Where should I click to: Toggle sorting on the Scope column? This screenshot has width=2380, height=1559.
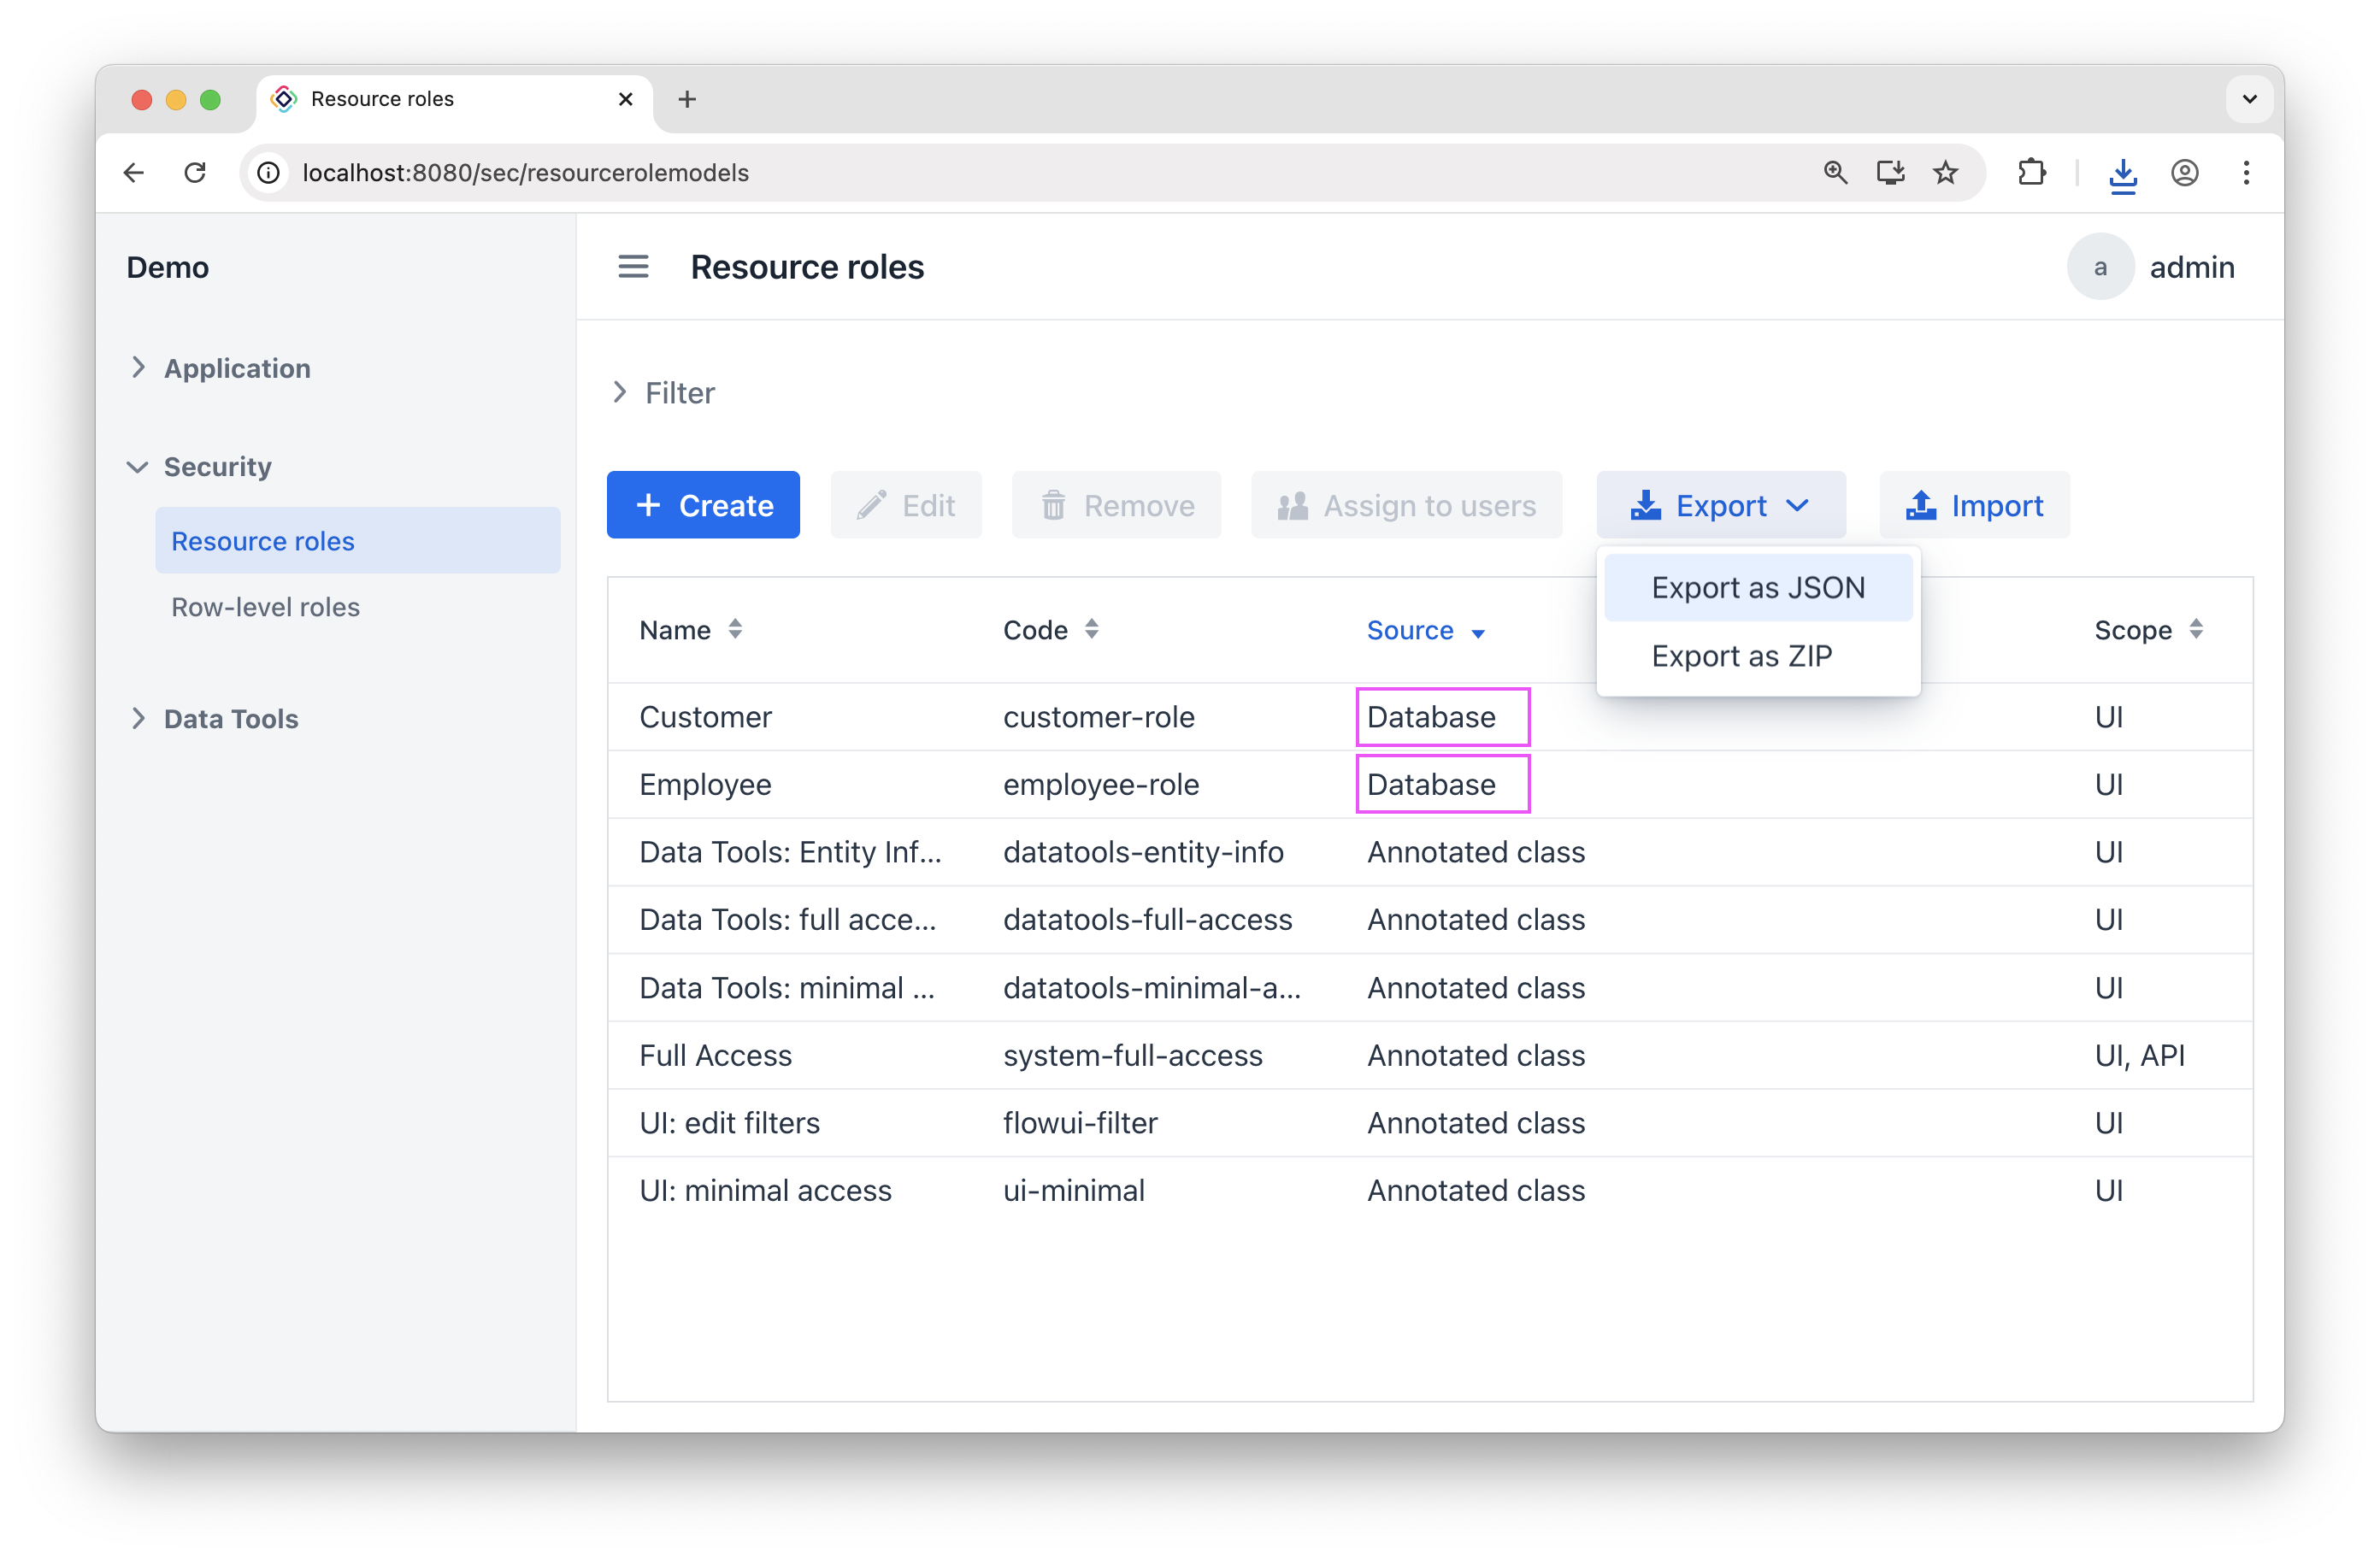pyautogui.click(x=2196, y=630)
